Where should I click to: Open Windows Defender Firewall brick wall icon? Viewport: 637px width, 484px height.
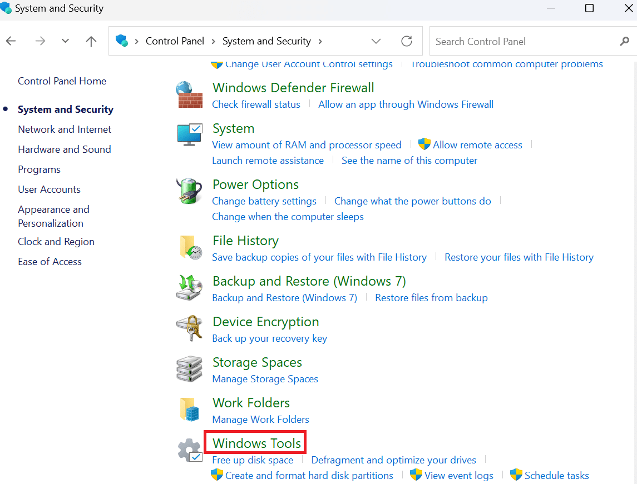[189, 94]
